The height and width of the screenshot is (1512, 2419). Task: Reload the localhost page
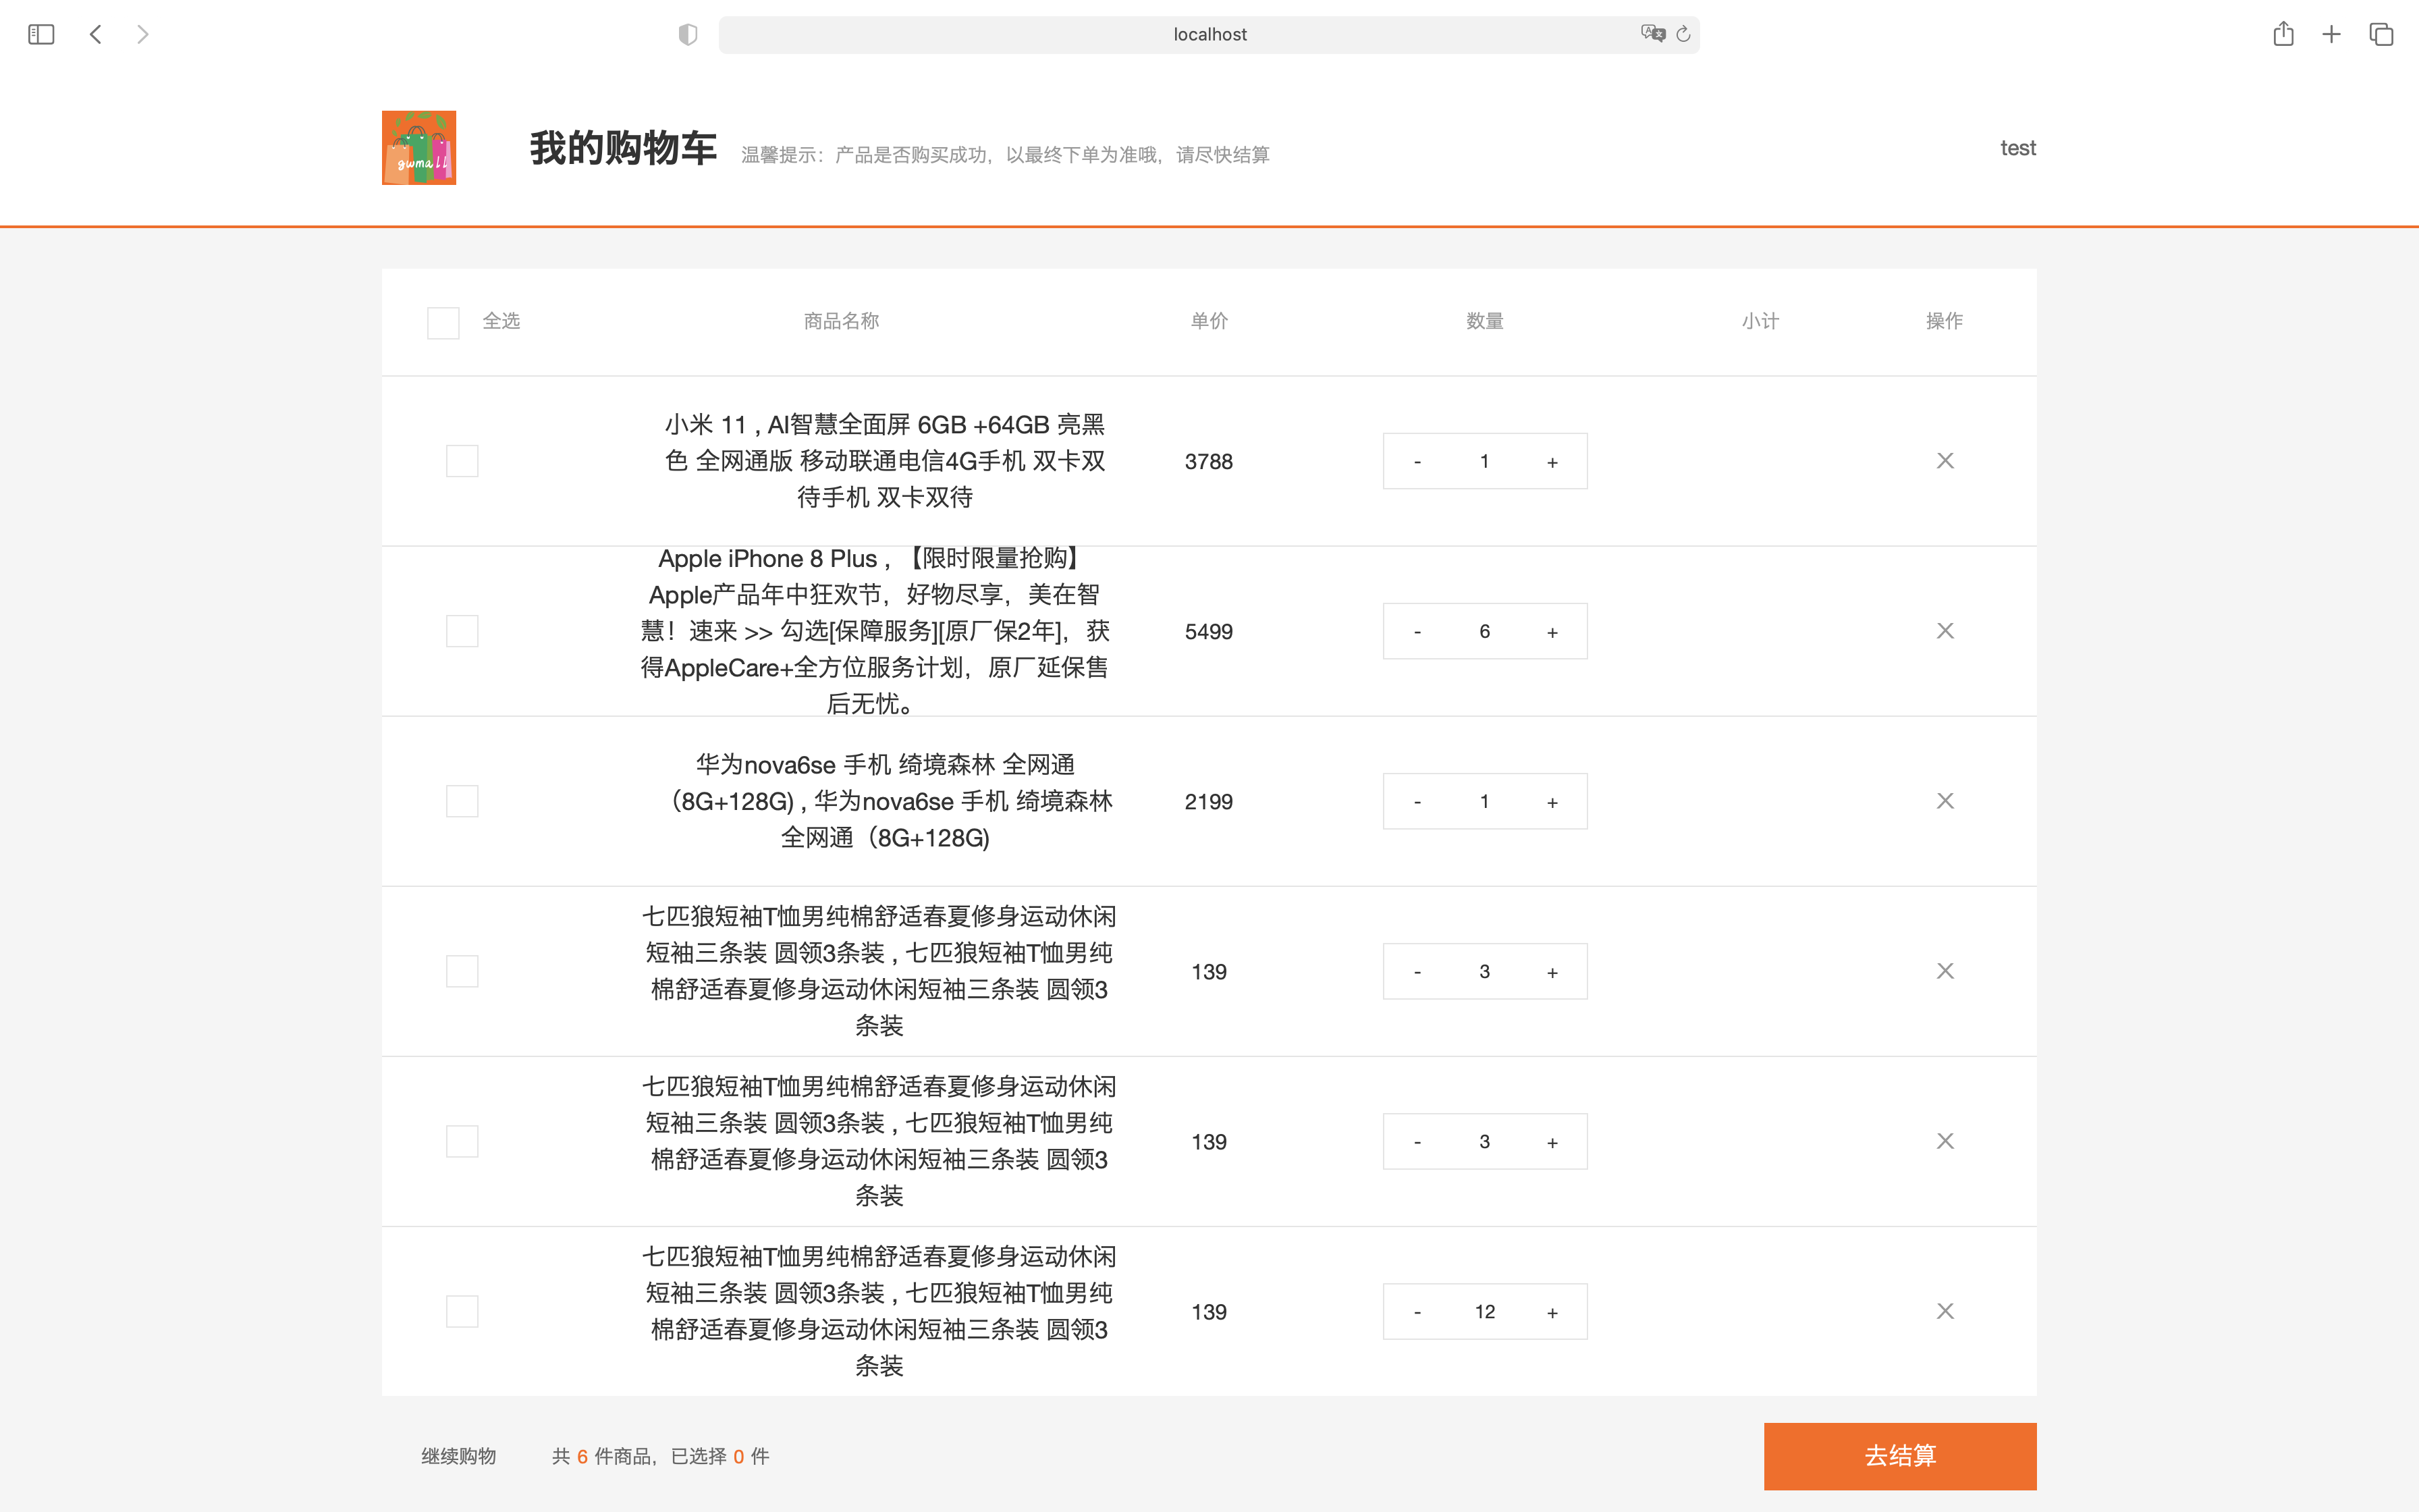tap(1683, 34)
